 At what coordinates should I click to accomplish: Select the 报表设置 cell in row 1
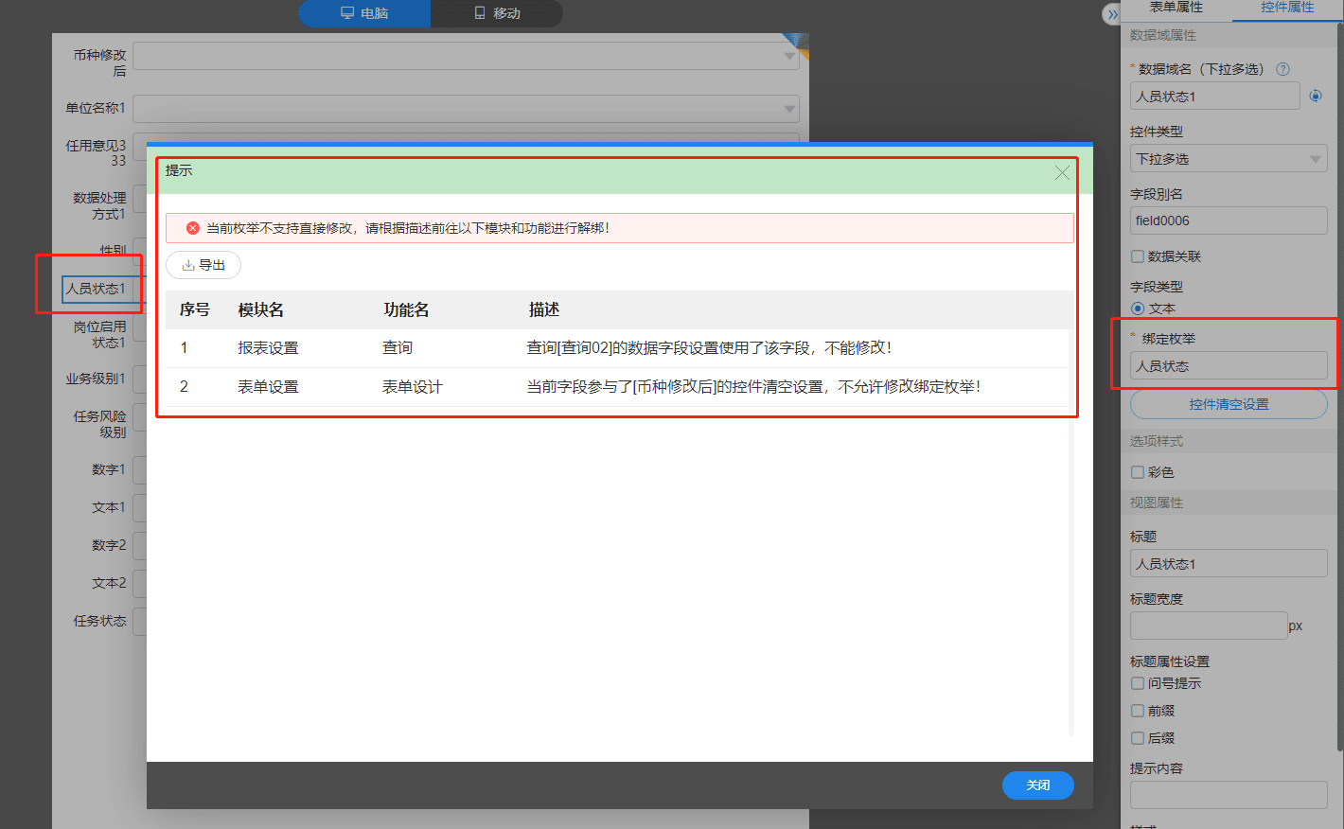268,348
